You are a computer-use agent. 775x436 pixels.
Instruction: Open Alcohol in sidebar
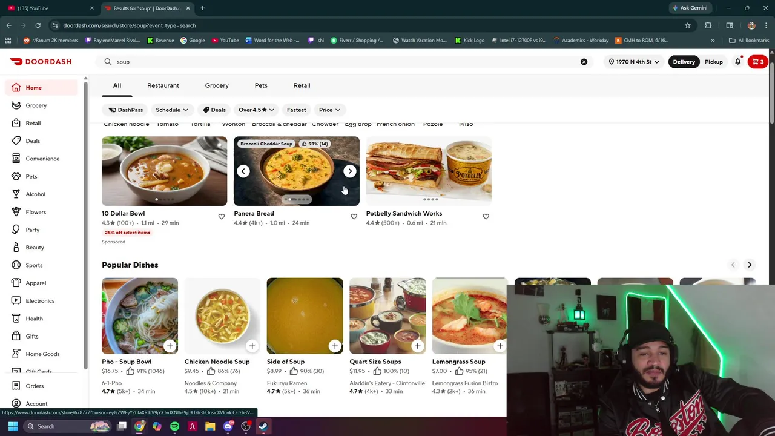tap(42, 194)
